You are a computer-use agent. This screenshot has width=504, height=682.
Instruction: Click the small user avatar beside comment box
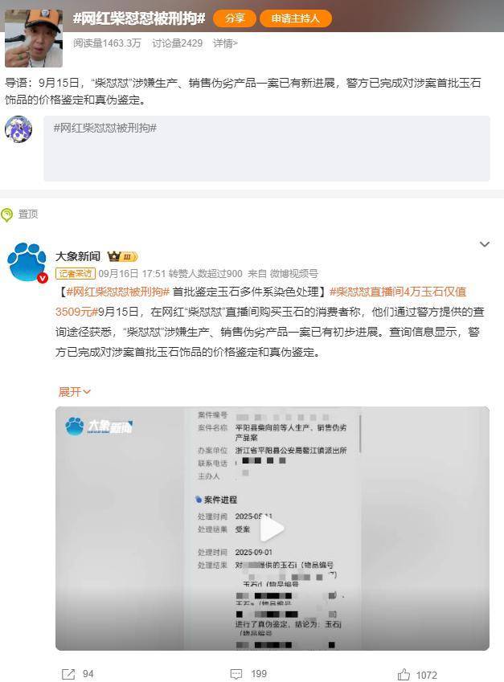18,129
